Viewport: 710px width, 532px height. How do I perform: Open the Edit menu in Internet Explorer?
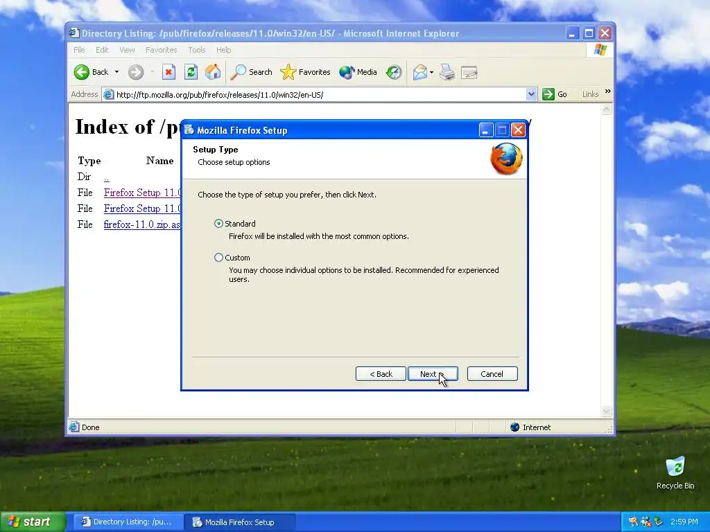click(102, 50)
